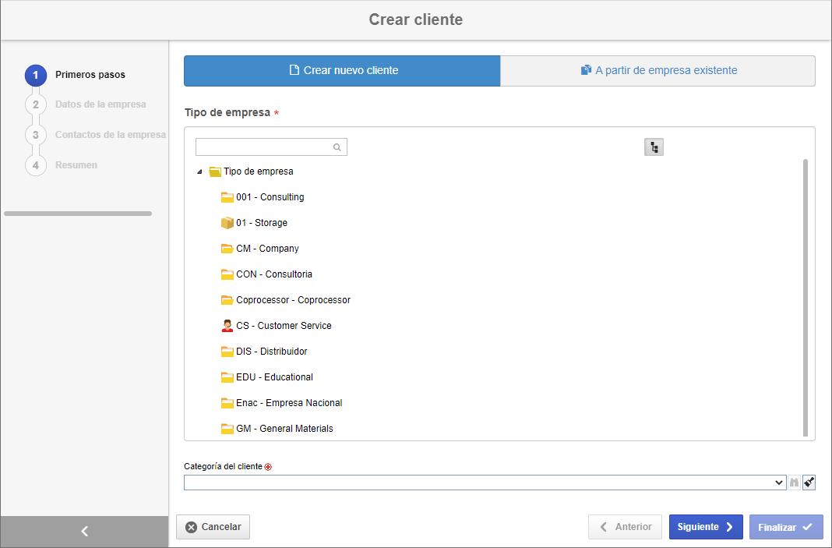Click folder icon of Enac - Empresa Nacional

click(227, 403)
